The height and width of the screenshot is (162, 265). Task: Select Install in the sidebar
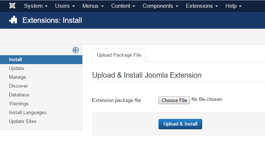pyautogui.click(x=41, y=59)
